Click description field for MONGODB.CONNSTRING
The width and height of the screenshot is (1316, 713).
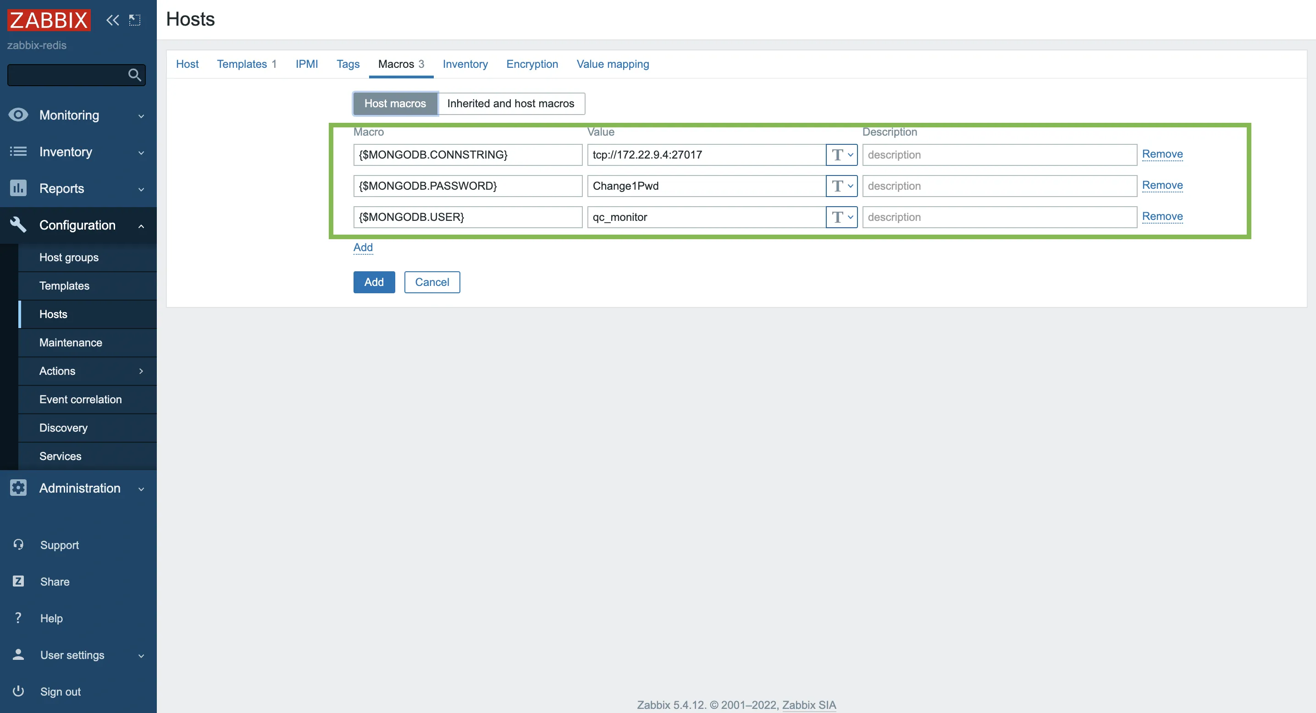[999, 154]
